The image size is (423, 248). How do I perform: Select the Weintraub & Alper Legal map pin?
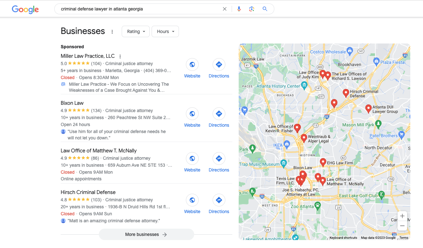tap(304, 138)
